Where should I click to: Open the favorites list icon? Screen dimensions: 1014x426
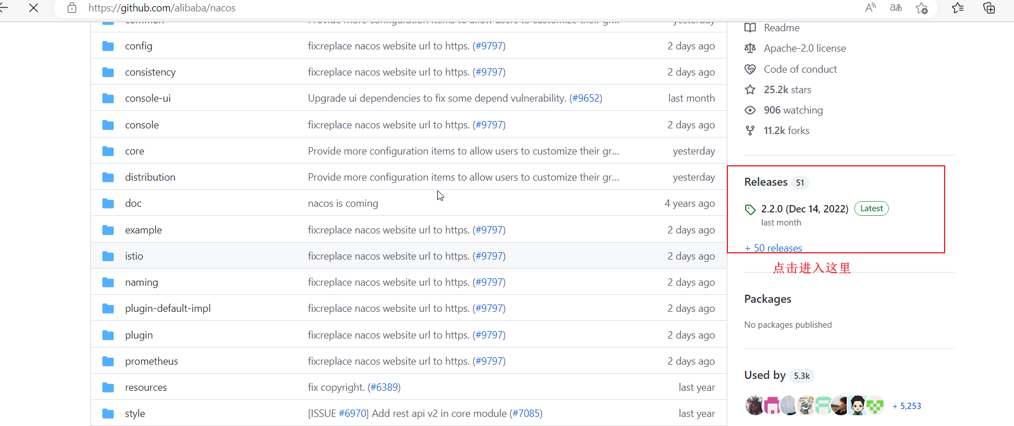pyautogui.click(x=958, y=8)
